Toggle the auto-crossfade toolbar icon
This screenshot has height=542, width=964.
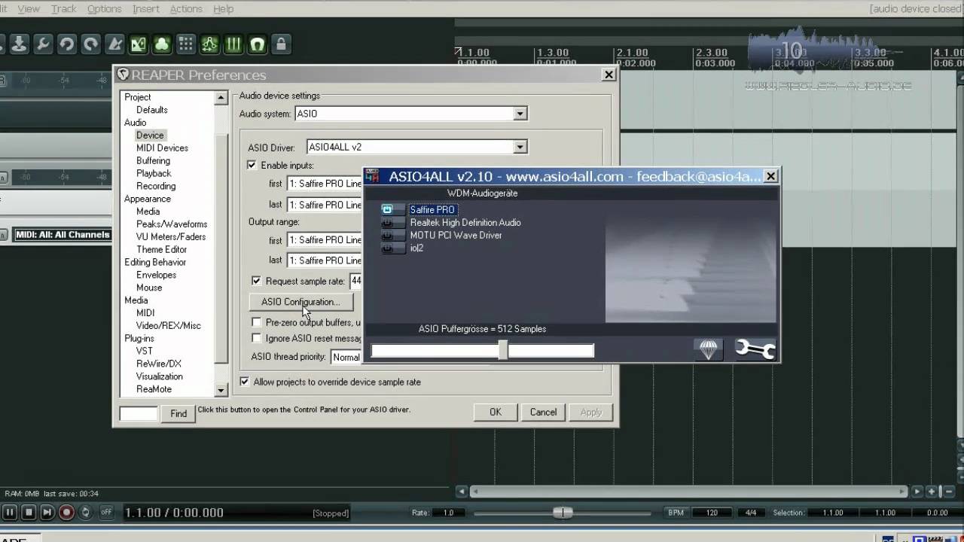click(x=139, y=44)
